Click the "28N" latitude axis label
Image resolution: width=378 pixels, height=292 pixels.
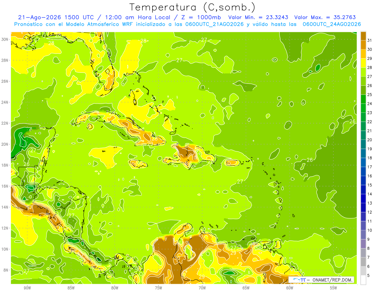(x=5, y=60)
